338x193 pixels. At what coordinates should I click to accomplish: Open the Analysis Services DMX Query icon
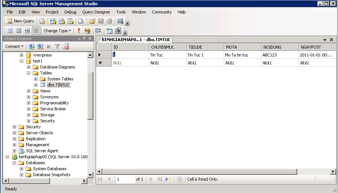pyautogui.click(x=62, y=21)
